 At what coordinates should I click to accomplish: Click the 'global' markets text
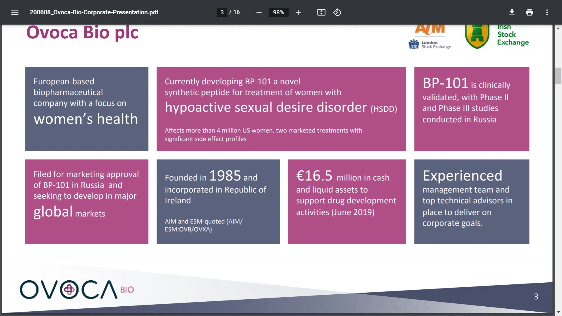[x=53, y=212]
